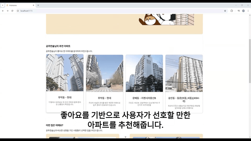Open the 숭인동 - 동문 apartment photo
This screenshot has height=141, width=251.
(184, 73)
